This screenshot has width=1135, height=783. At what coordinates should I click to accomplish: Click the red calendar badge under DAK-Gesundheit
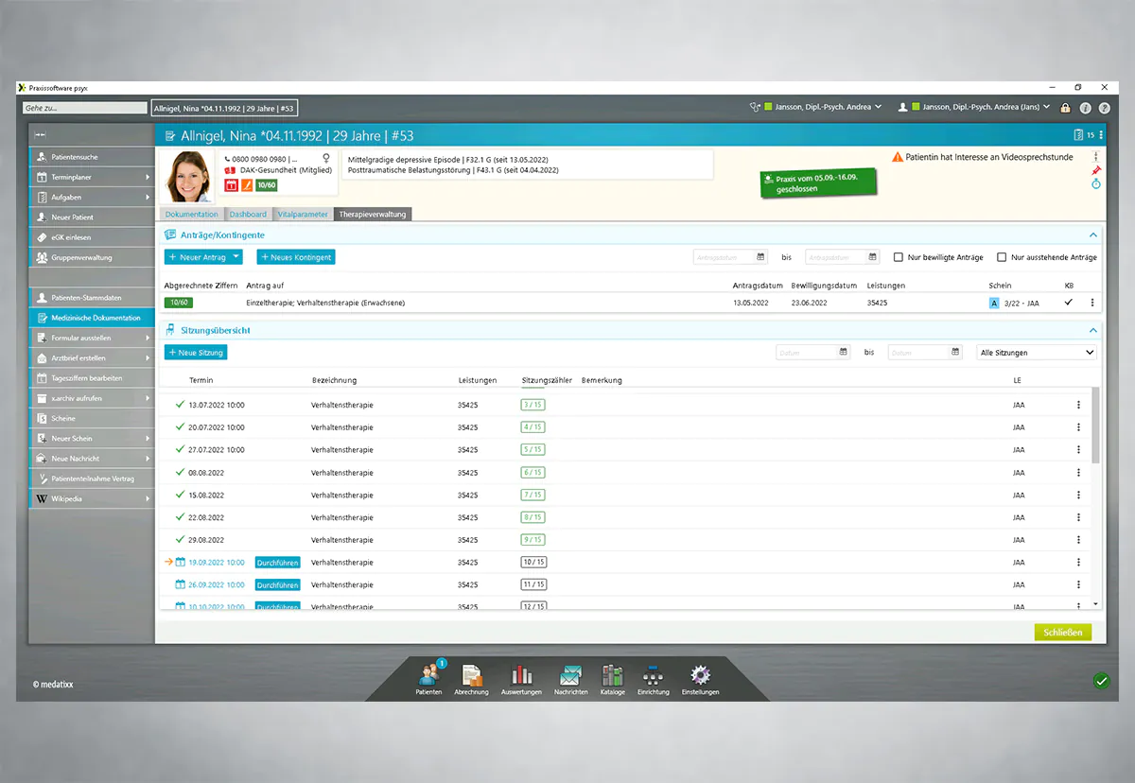[x=230, y=184]
